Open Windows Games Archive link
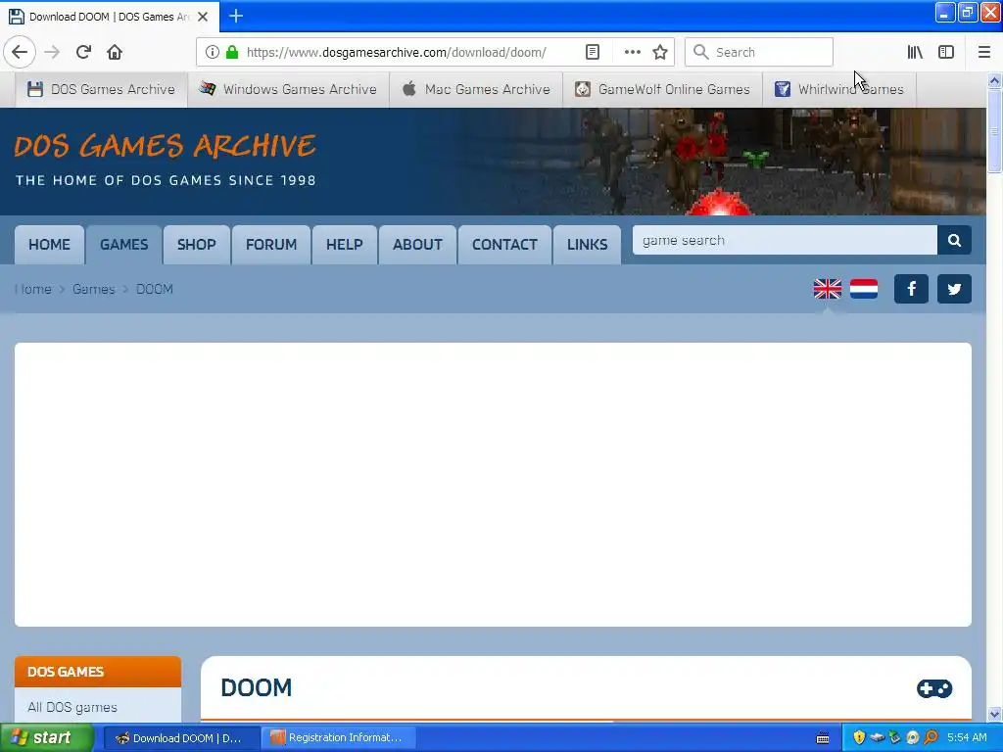 [288, 89]
